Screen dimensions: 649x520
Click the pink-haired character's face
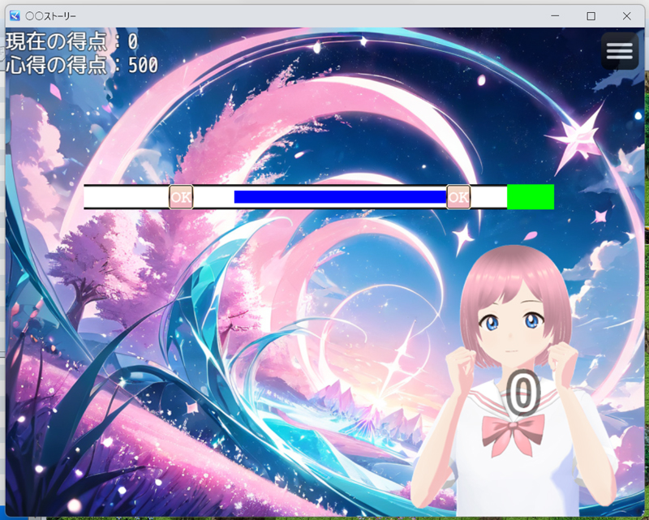(511, 324)
